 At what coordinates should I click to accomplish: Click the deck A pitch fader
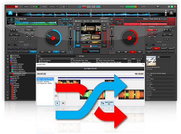(70, 38)
